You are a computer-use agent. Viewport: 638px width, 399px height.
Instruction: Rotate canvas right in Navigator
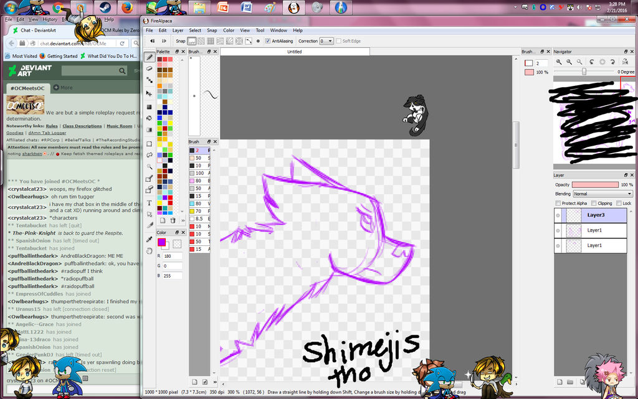coord(612,62)
